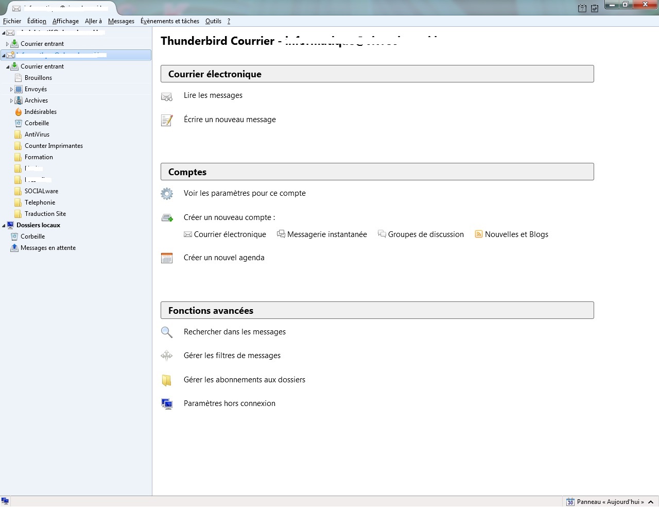Click Lire les messages link
Screen dimensions: 659x507
tap(213, 95)
